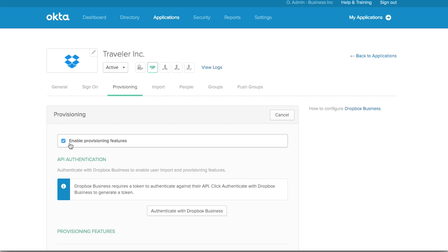Click the green handshake icon

pos(153,67)
